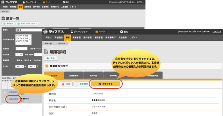Click the ジョブマネ logo in the 顧客一覧 window
The image size is (223, 116).
tap(9, 2)
